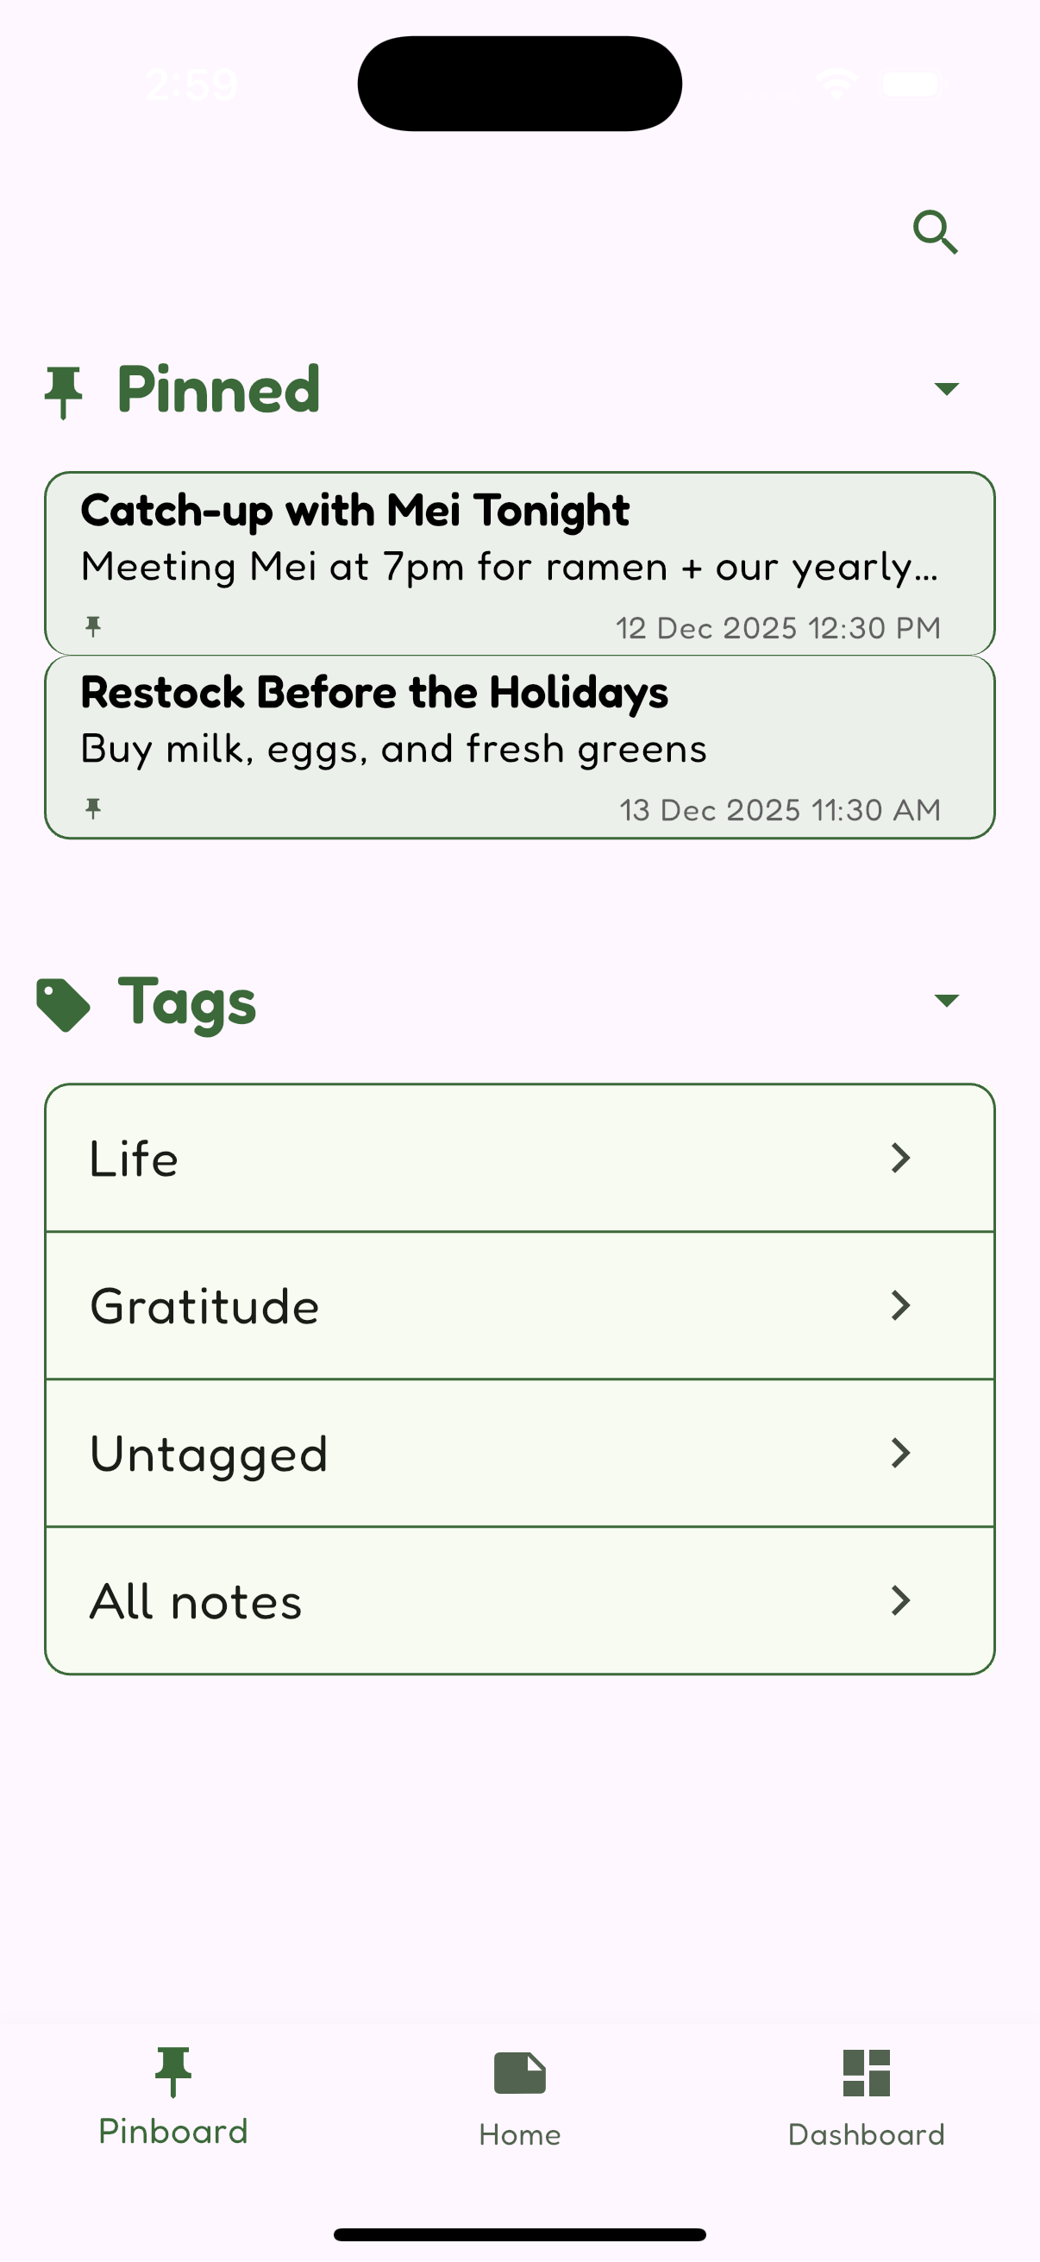Open the All notes list row

coord(519,1601)
